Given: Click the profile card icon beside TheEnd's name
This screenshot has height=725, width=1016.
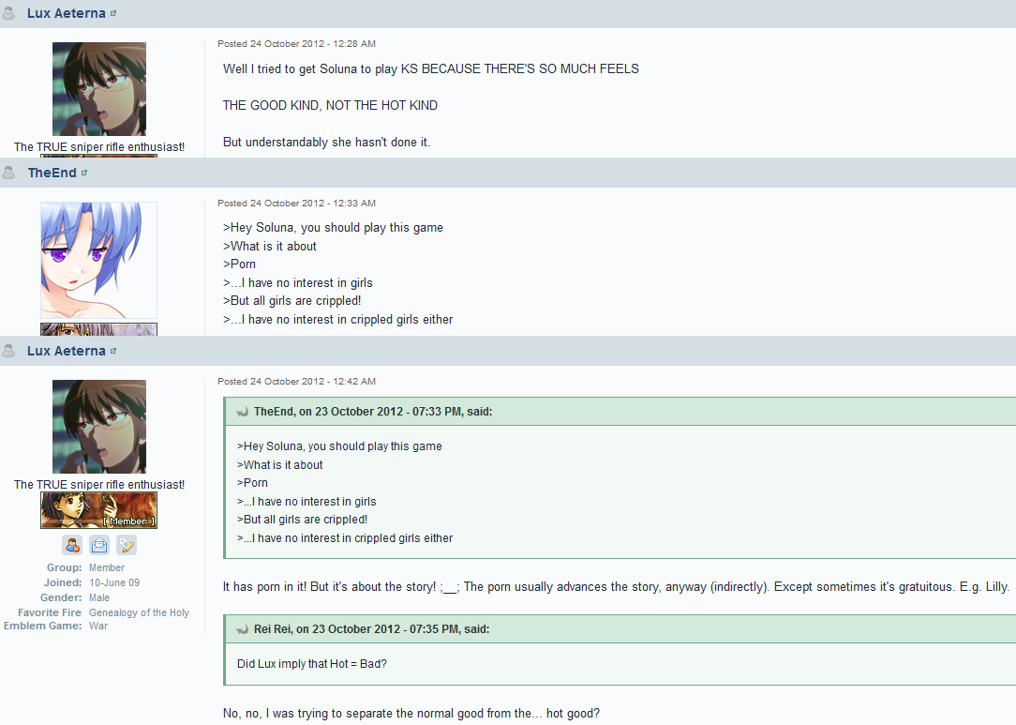Looking at the screenshot, I should tap(84, 174).
